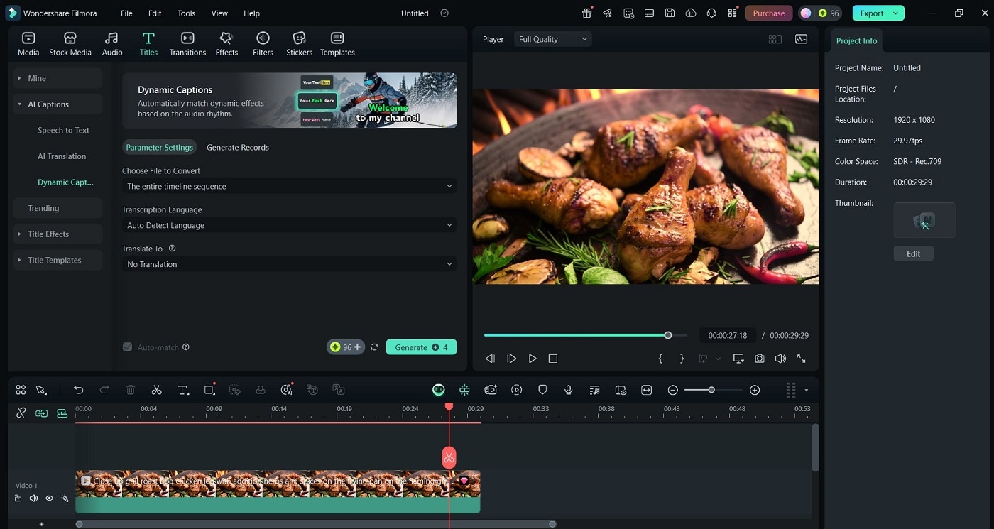Screen dimensions: 994x529
Task: Click the undo arrow in timeline toolbar
Action: (79, 390)
